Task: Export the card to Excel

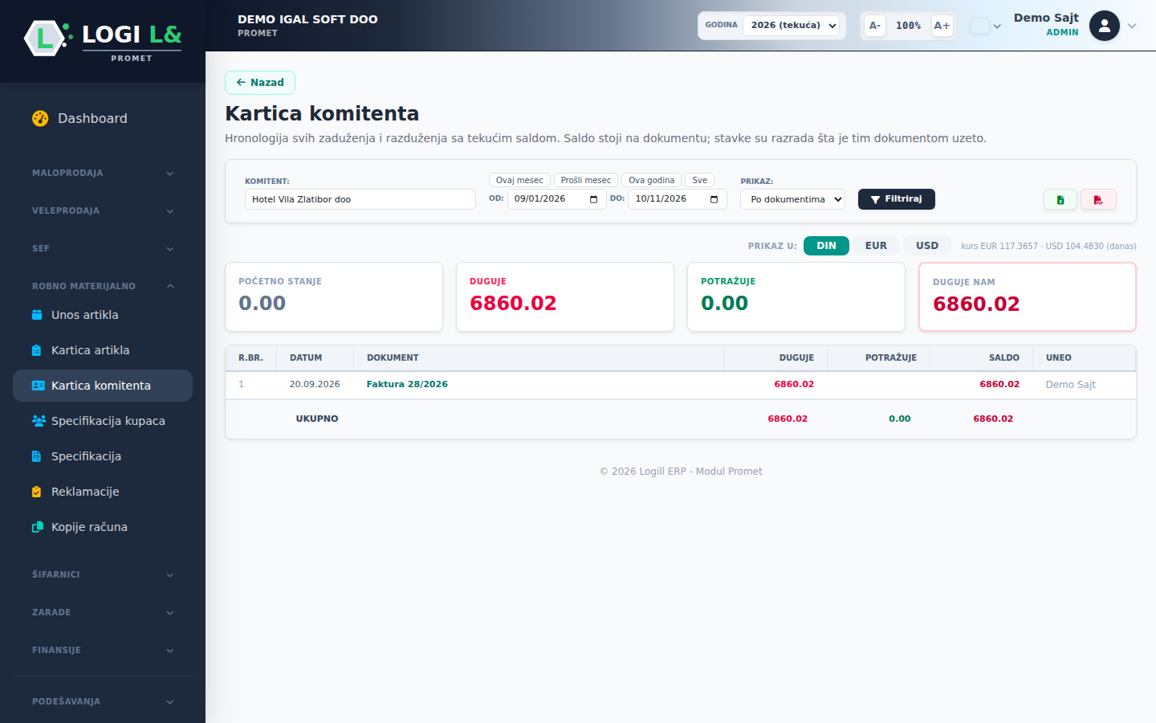Action: click(1060, 199)
